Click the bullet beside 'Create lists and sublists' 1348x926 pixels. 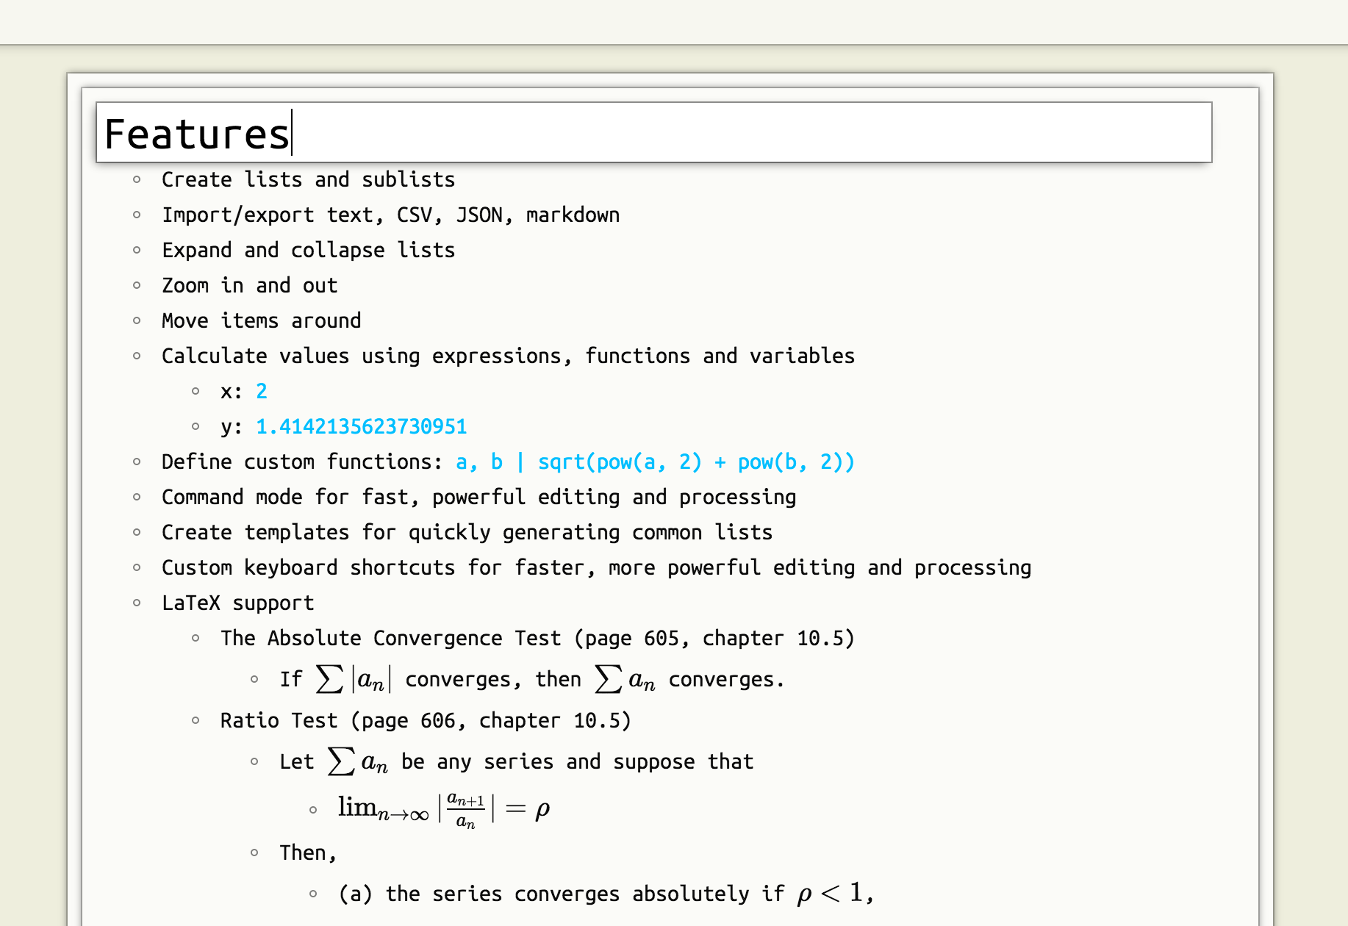(137, 179)
